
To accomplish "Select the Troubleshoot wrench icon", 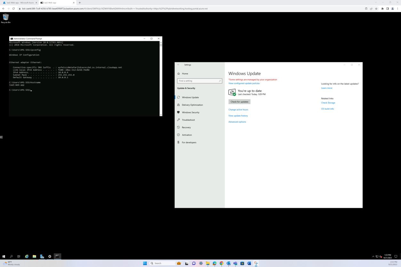I will point(179,120).
